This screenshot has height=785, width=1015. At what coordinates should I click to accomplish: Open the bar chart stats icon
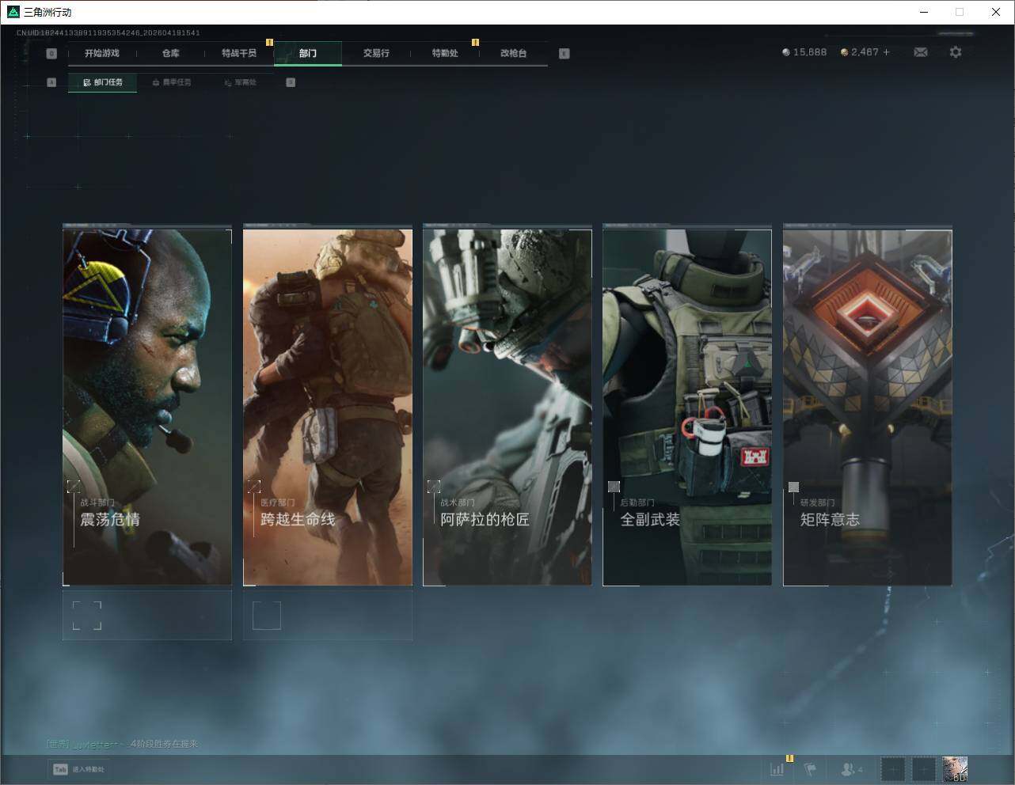(x=777, y=769)
